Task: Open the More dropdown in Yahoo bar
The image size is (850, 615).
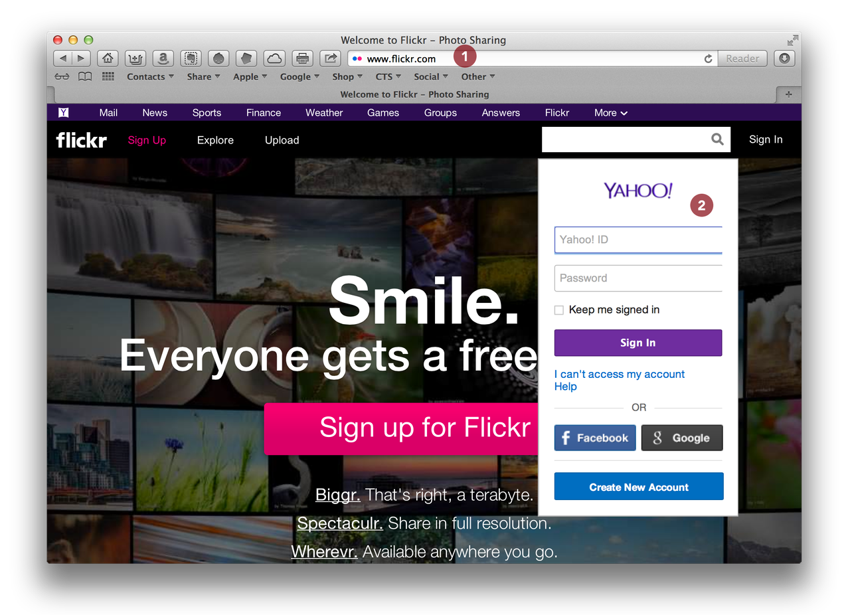Action: click(610, 113)
